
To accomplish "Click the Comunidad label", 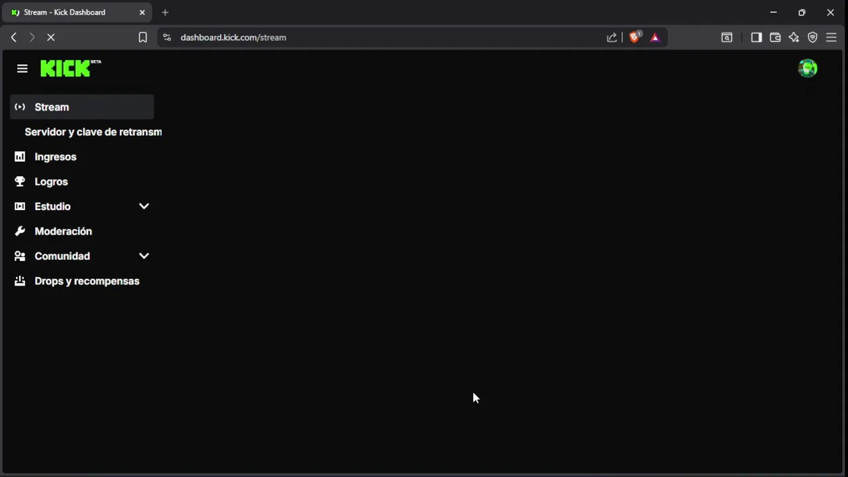I will (x=62, y=256).
